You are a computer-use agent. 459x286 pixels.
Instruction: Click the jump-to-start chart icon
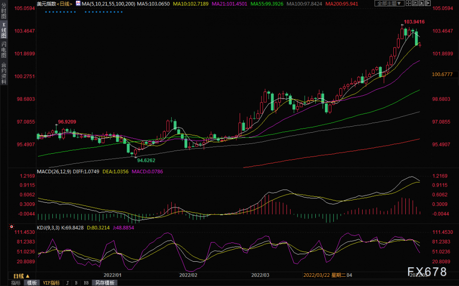[415, 3]
